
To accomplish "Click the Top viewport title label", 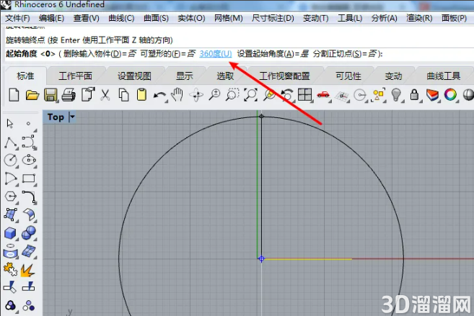I will tap(56, 117).
